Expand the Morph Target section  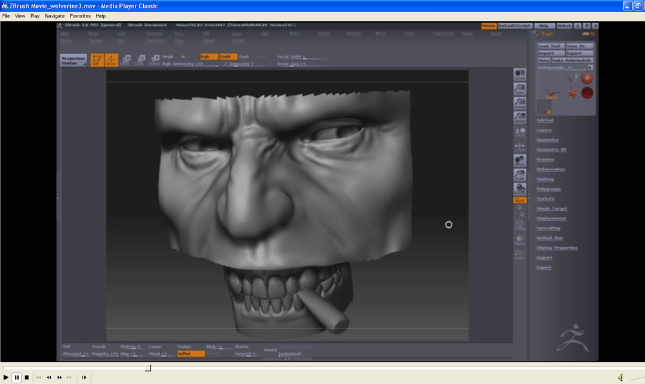pos(551,208)
